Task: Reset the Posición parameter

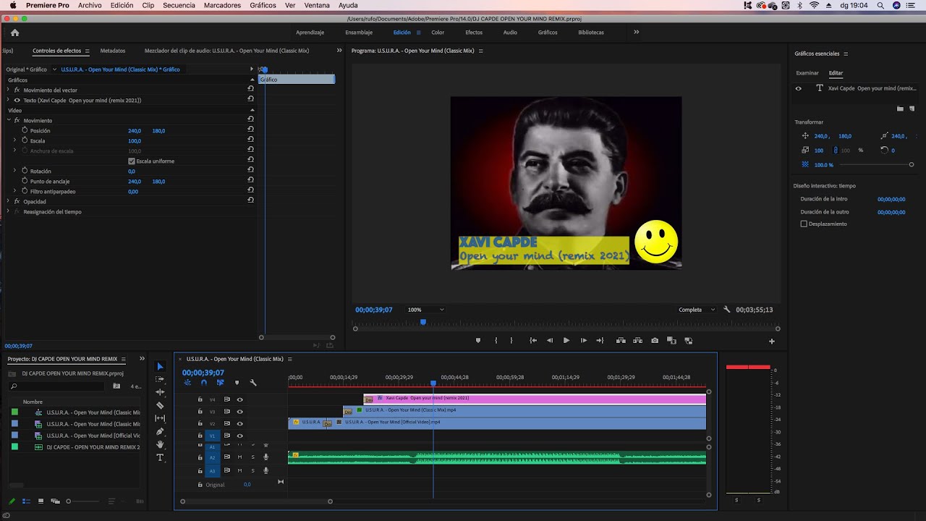Action: [x=250, y=130]
